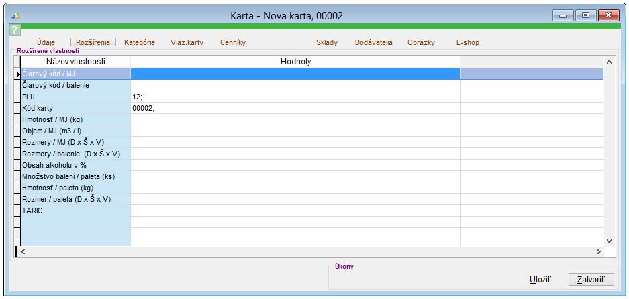Open the Údaje tab
This screenshot has height=299, width=629.
[46, 42]
